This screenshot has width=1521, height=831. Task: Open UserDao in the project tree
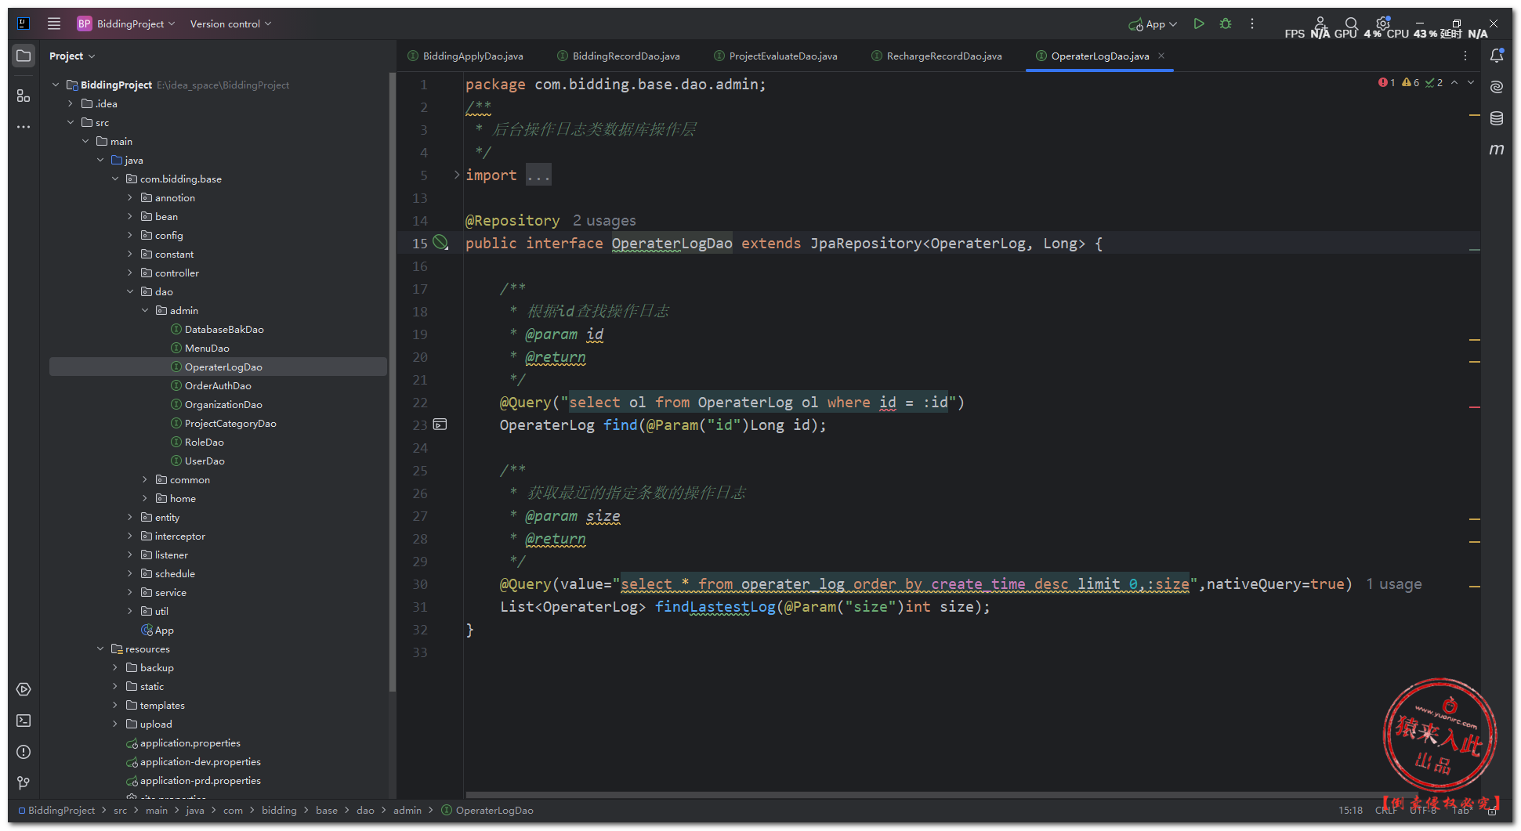pos(205,461)
